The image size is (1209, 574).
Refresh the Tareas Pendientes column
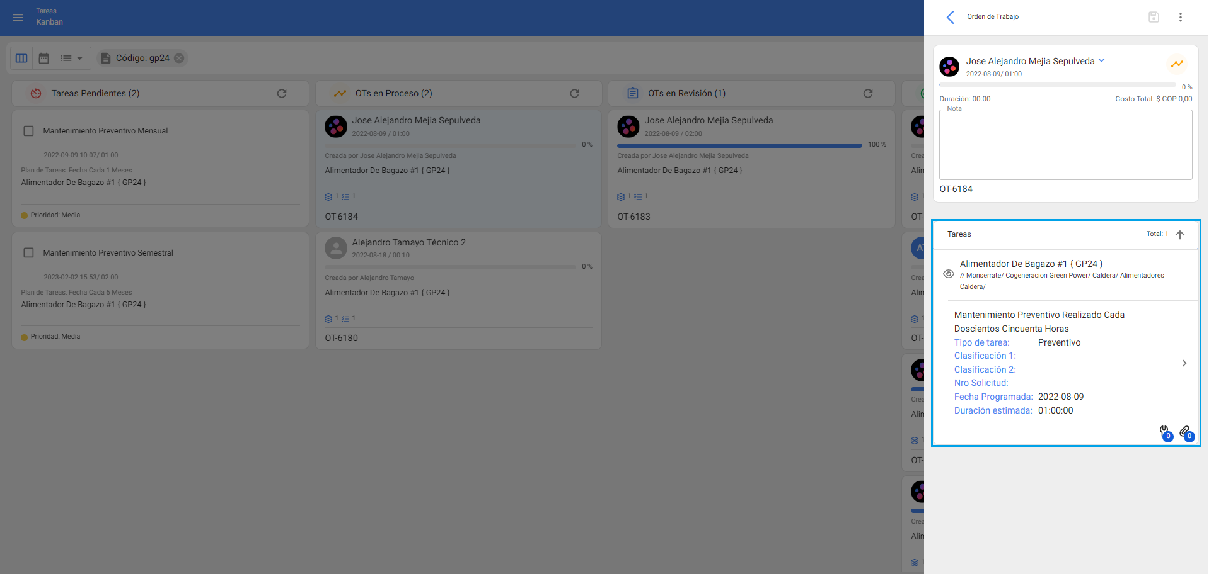(282, 93)
